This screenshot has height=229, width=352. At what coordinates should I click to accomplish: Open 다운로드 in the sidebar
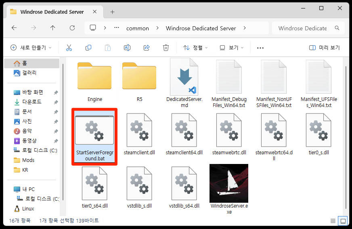click(x=31, y=102)
